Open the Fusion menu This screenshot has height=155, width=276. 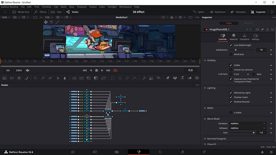(x=93, y=7)
